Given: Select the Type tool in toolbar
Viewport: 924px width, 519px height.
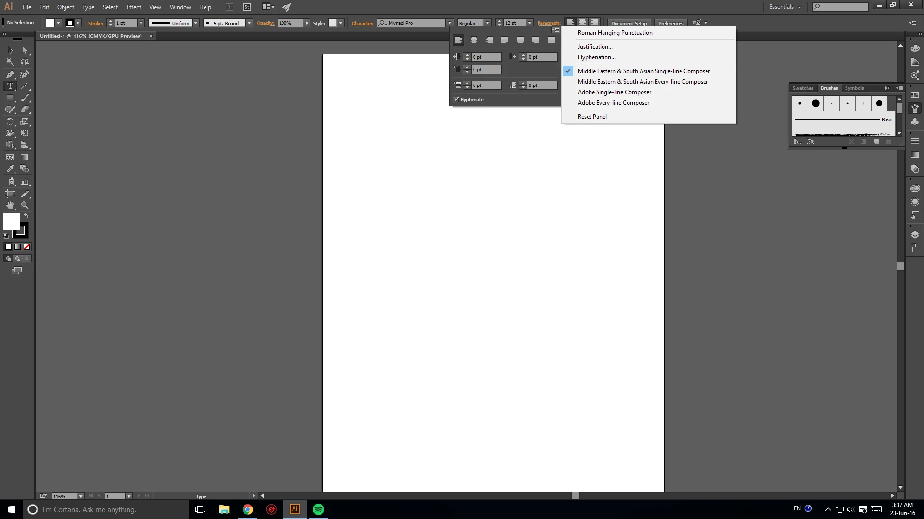Looking at the screenshot, I should [x=10, y=86].
